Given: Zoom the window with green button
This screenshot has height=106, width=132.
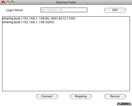Looking at the screenshot, I should (x=12, y=2).
